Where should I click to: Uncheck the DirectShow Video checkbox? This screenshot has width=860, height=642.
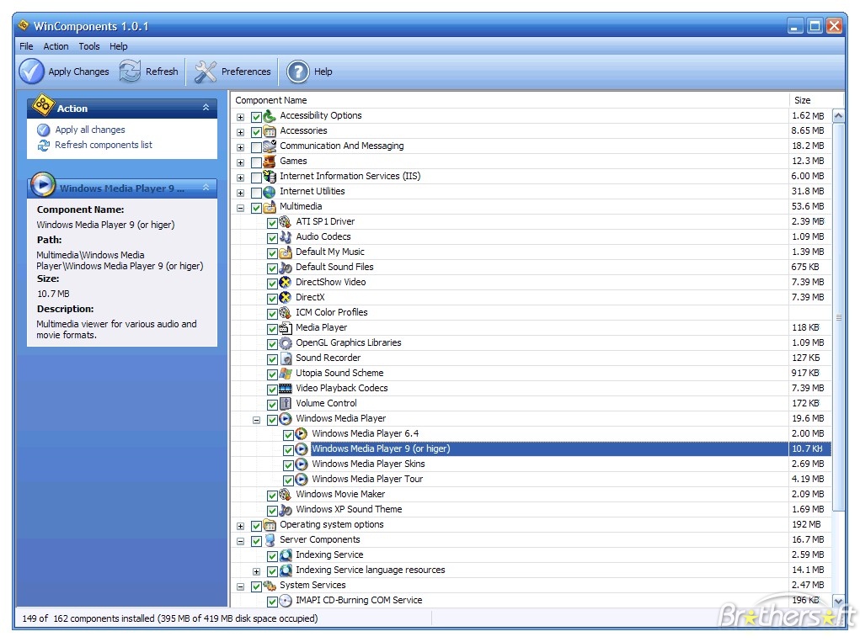click(272, 284)
